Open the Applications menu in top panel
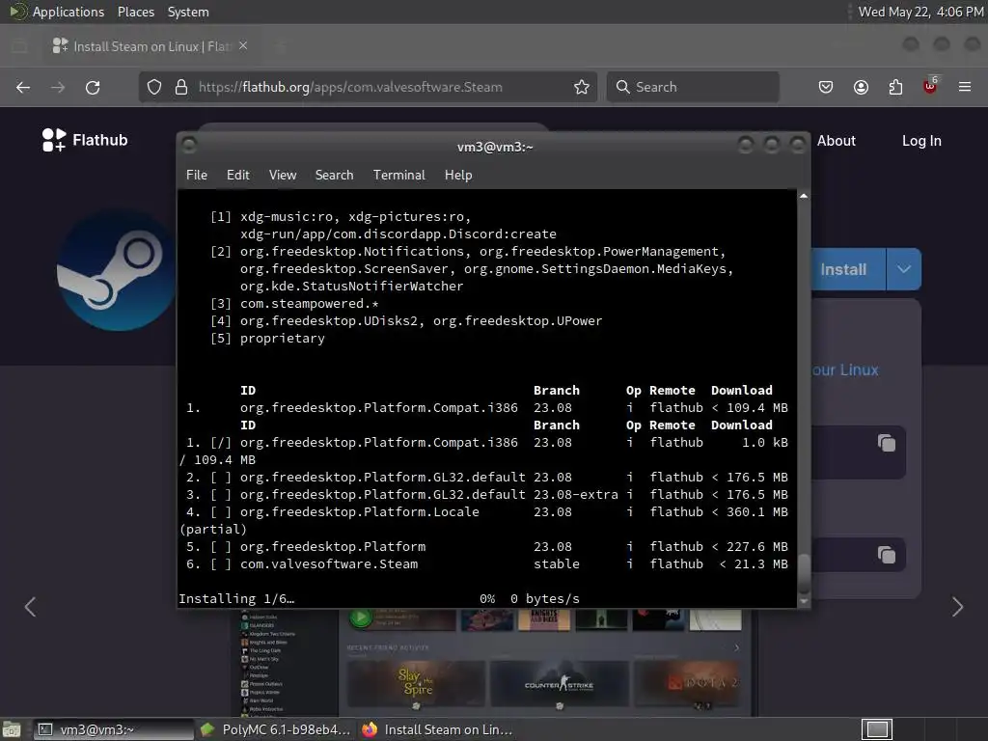 [57, 12]
